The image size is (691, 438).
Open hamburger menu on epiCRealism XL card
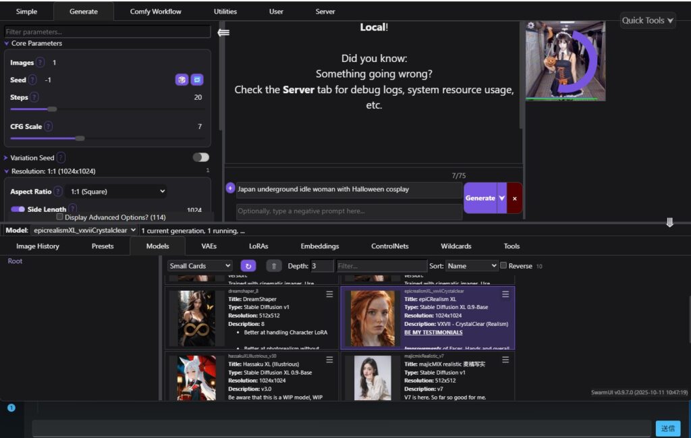tap(505, 294)
